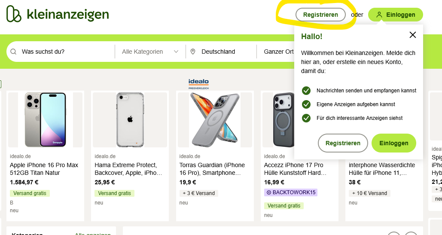
Task: Click the Deutschland location field
Action: pyautogui.click(x=221, y=52)
